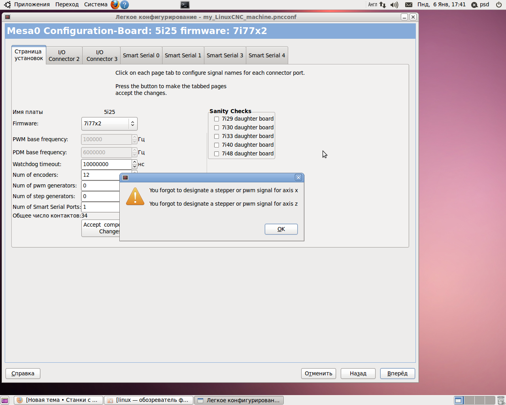Click the Num of step generators field

(101, 196)
